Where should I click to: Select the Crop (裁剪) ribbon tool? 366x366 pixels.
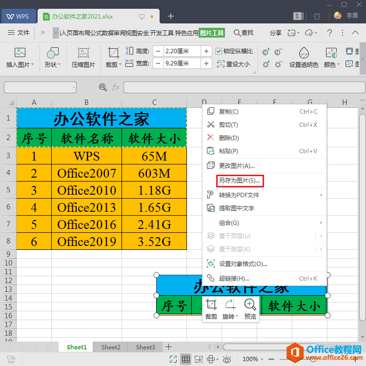(113, 58)
